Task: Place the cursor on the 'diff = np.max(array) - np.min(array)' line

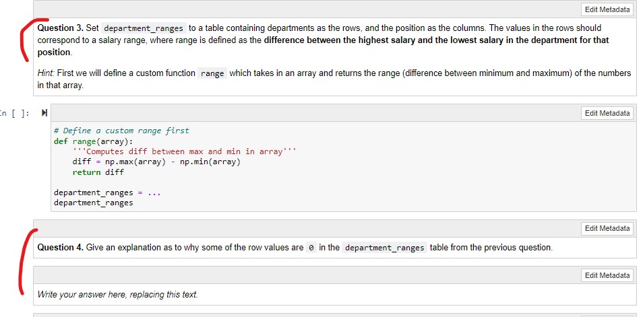Action: pyautogui.click(x=156, y=162)
